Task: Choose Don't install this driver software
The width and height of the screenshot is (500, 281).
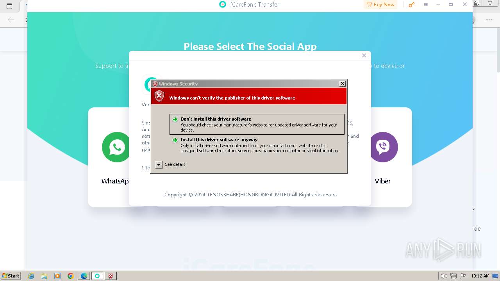Action: 257,124
